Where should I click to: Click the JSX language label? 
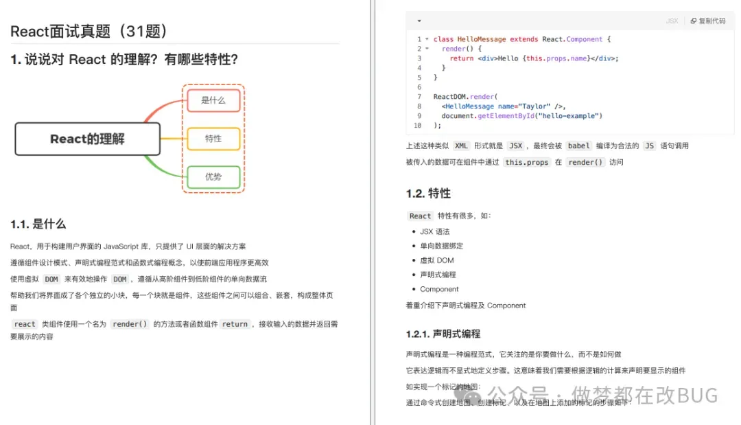tap(672, 21)
